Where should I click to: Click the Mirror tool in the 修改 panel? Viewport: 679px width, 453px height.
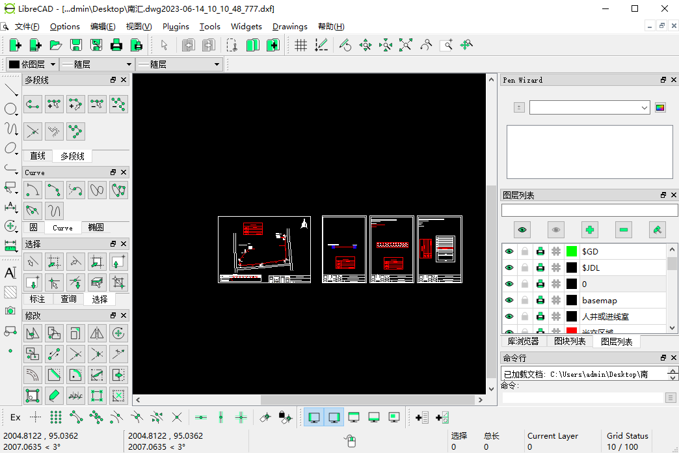pyautogui.click(x=96, y=333)
